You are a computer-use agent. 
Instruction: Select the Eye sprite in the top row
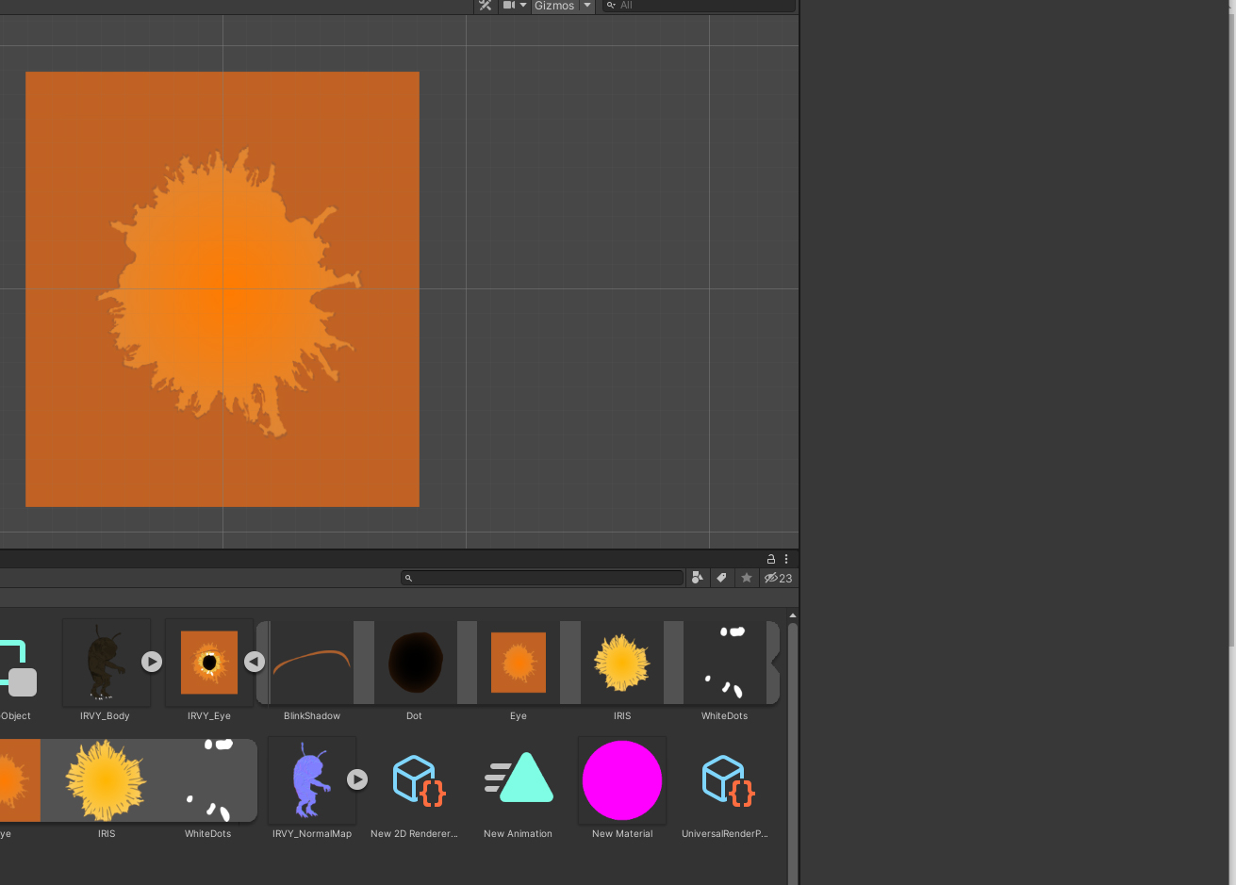tap(519, 663)
